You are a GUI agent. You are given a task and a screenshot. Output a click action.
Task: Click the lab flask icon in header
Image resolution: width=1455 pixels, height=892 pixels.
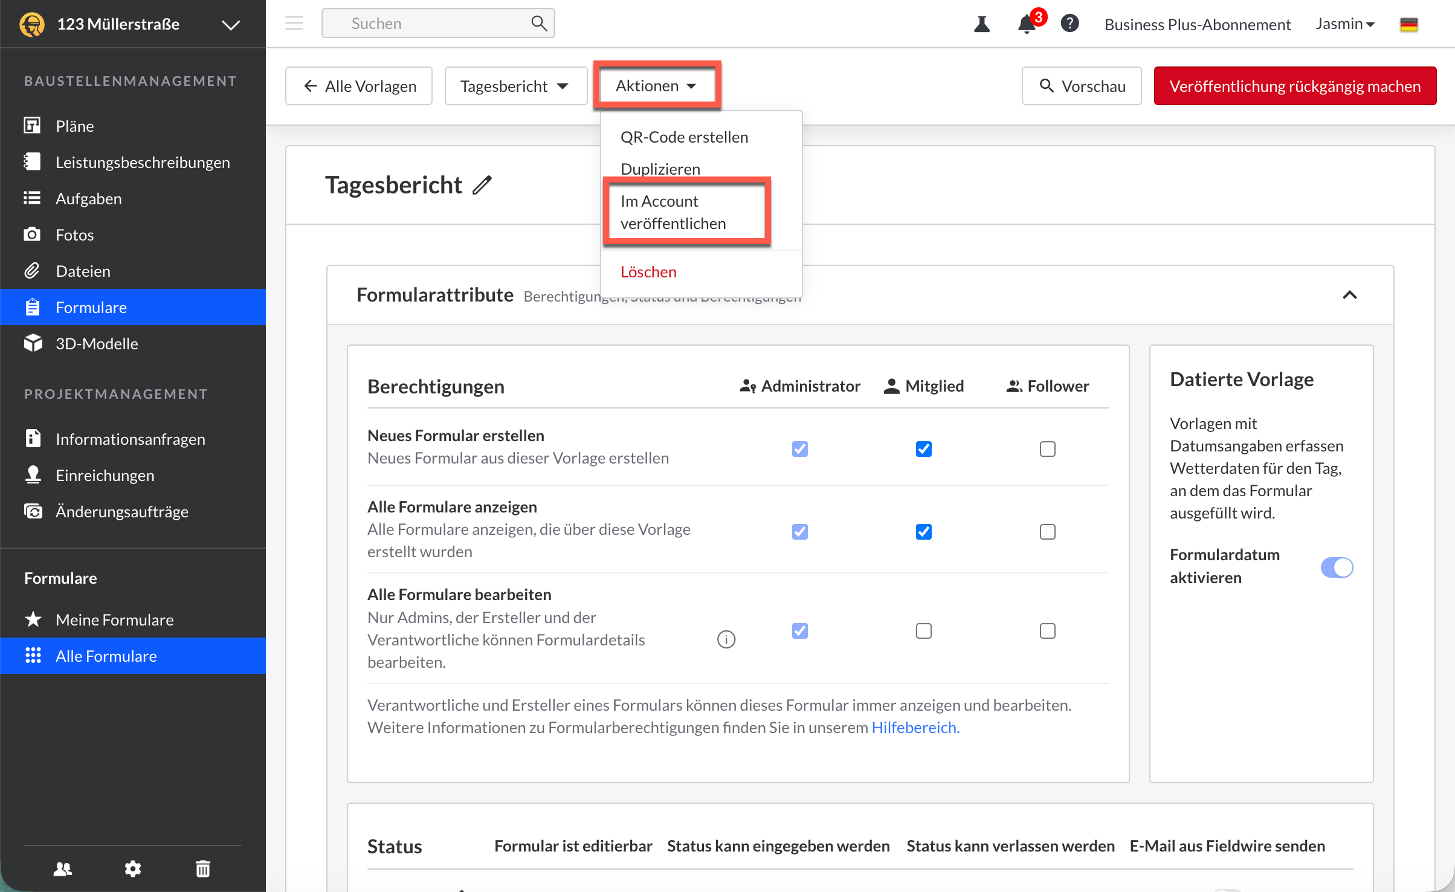(x=982, y=24)
